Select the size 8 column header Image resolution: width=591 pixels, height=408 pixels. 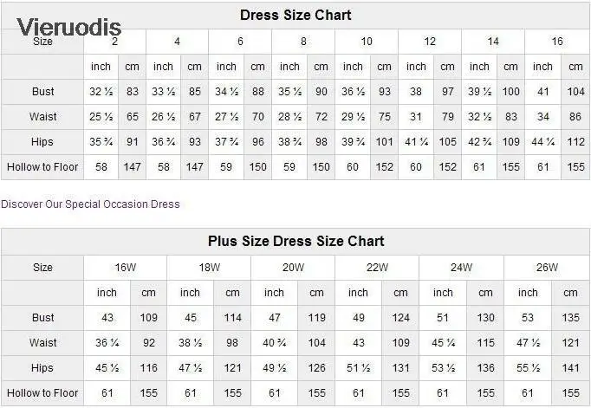click(303, 42)
